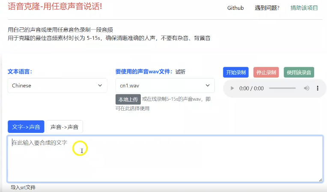Click the 使用该录音 button
This screenshot has width=327, height=192.
pyautogui.click(x=299, y=72)
